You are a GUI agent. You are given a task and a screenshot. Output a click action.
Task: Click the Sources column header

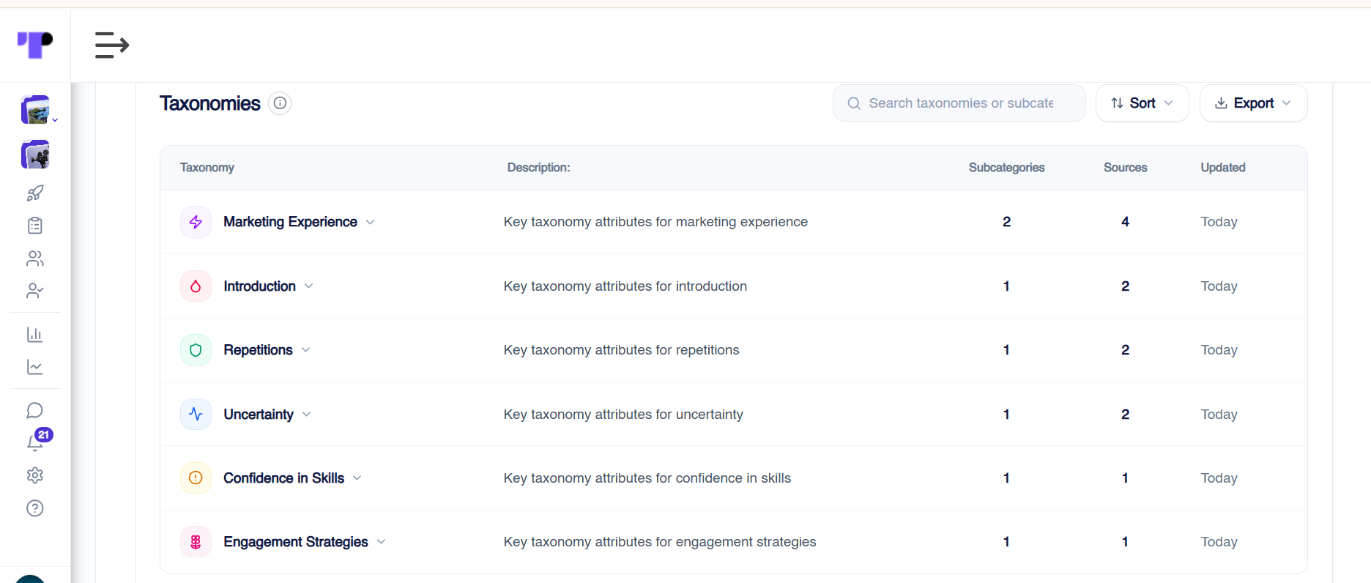coord(1125,168)
